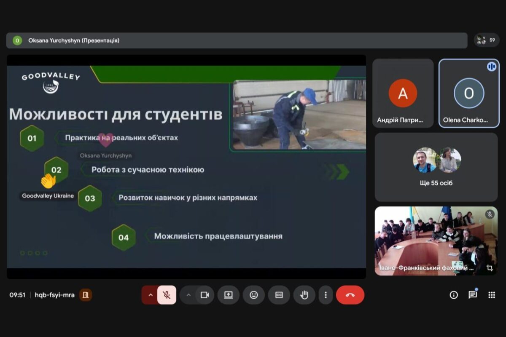Show the participants list with the 59 counter

pos(486,40)
